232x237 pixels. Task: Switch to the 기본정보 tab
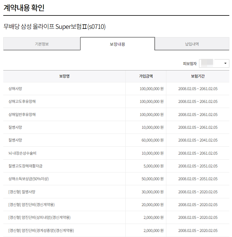(x=42, y=44)
